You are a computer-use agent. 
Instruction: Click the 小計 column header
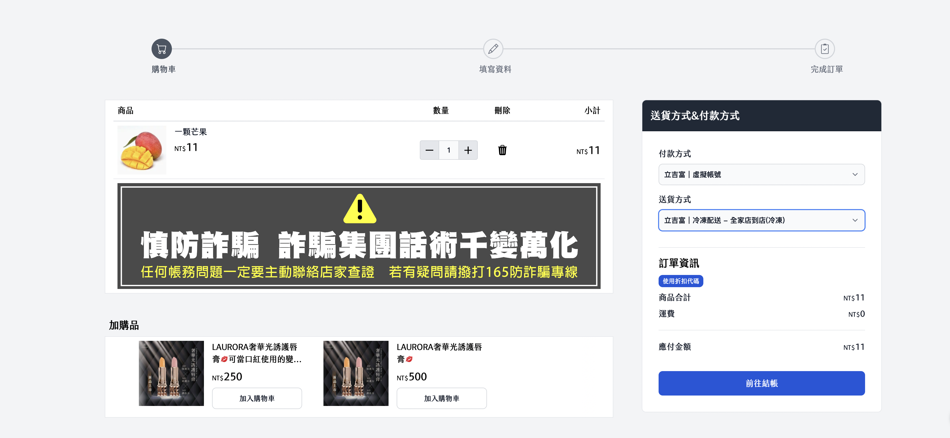click(592, 110)
